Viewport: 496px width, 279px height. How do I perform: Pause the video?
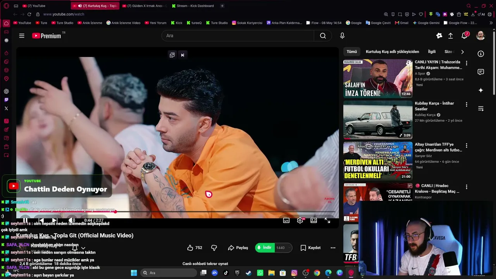tap(25, 220)
